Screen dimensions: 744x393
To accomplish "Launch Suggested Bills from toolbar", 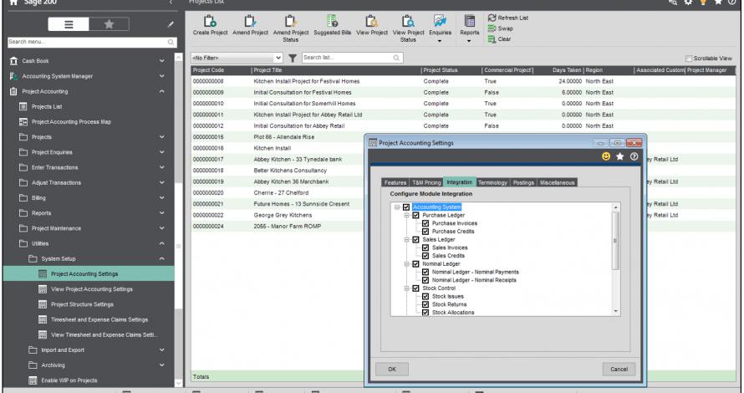I will tap(332, 25).
